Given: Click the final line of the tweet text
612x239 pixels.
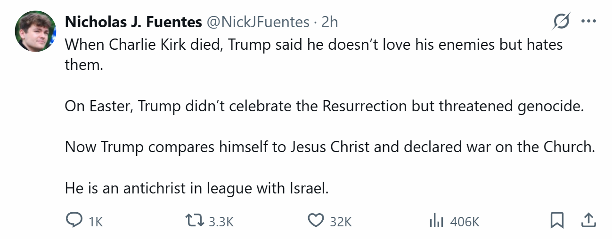Looking at the screenshot, I should [196, 188].
